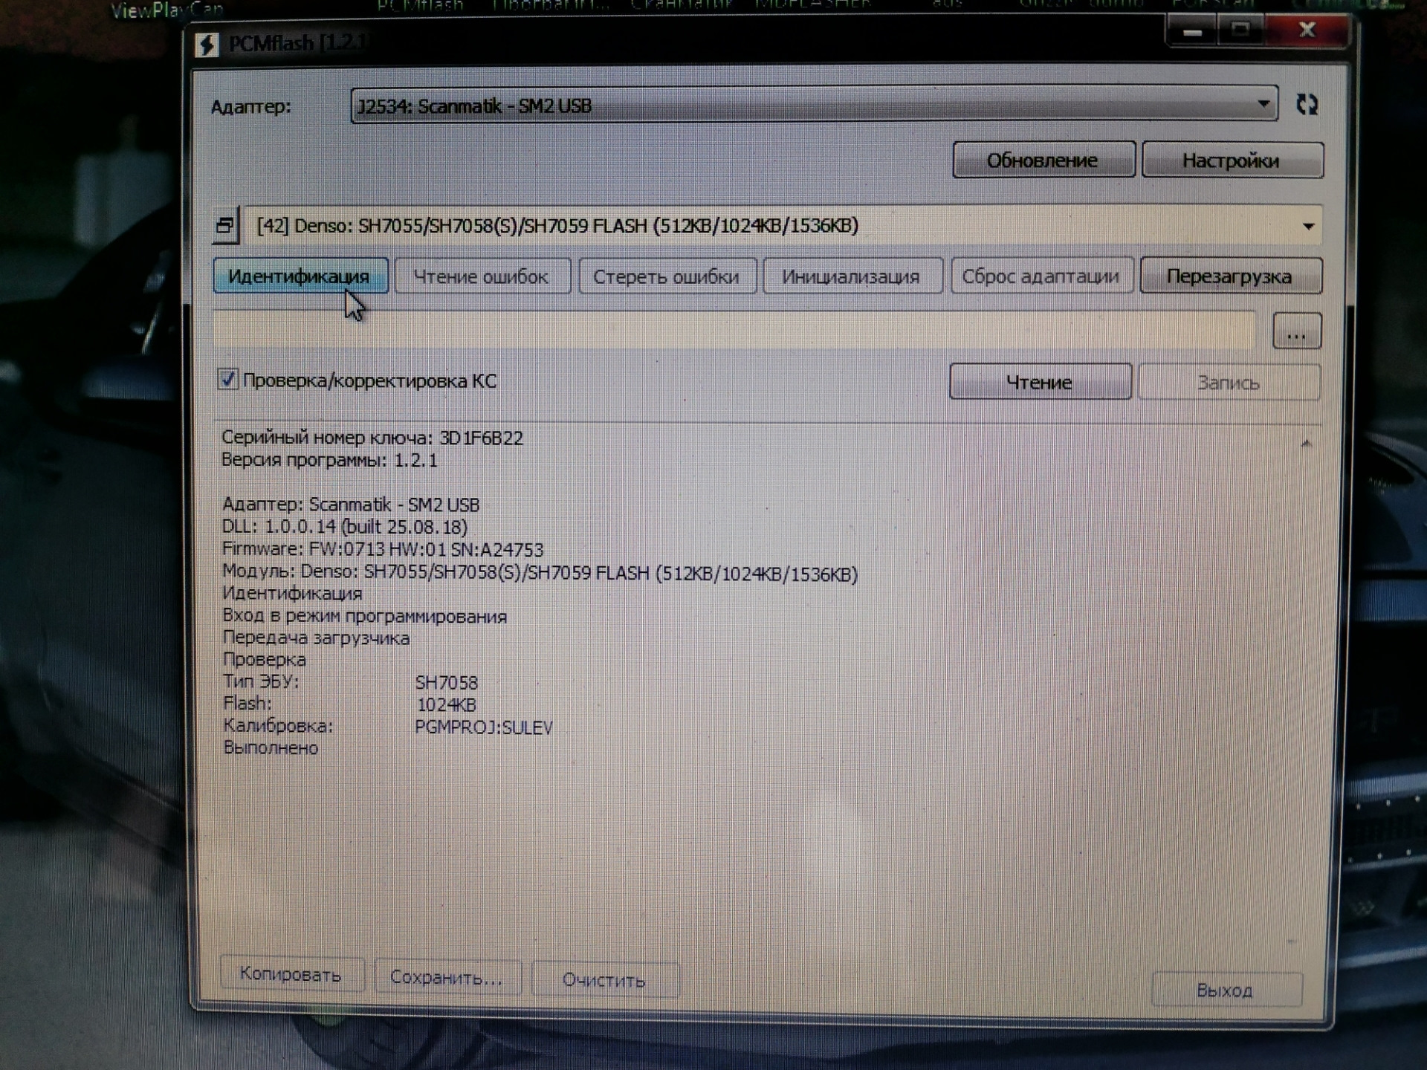Click the Перезагрузка button
The width and height of the screenshot is (1427, 1070).
[x=1230, y=276]
